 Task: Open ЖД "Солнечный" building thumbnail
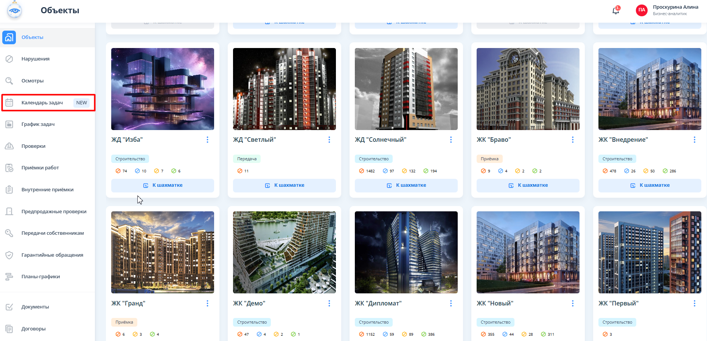tap(406, 89)
